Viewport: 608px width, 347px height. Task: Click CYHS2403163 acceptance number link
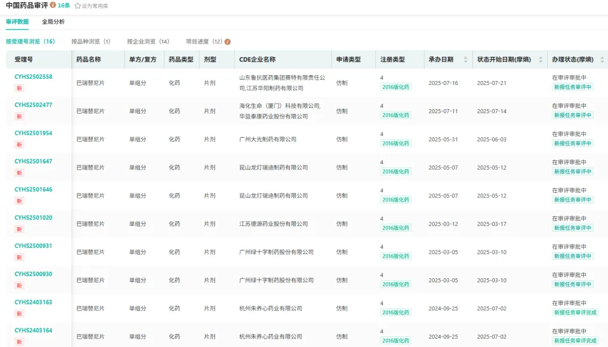33,302
